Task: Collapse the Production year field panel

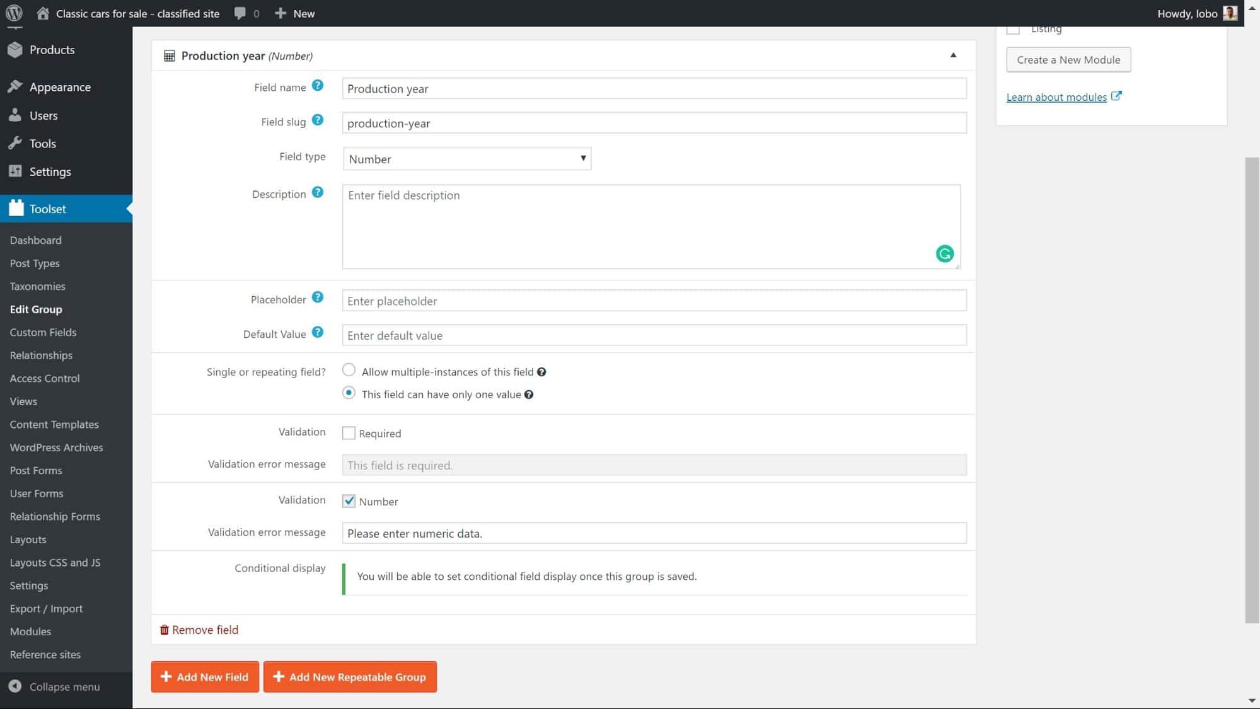Action: tap(952, 55)
